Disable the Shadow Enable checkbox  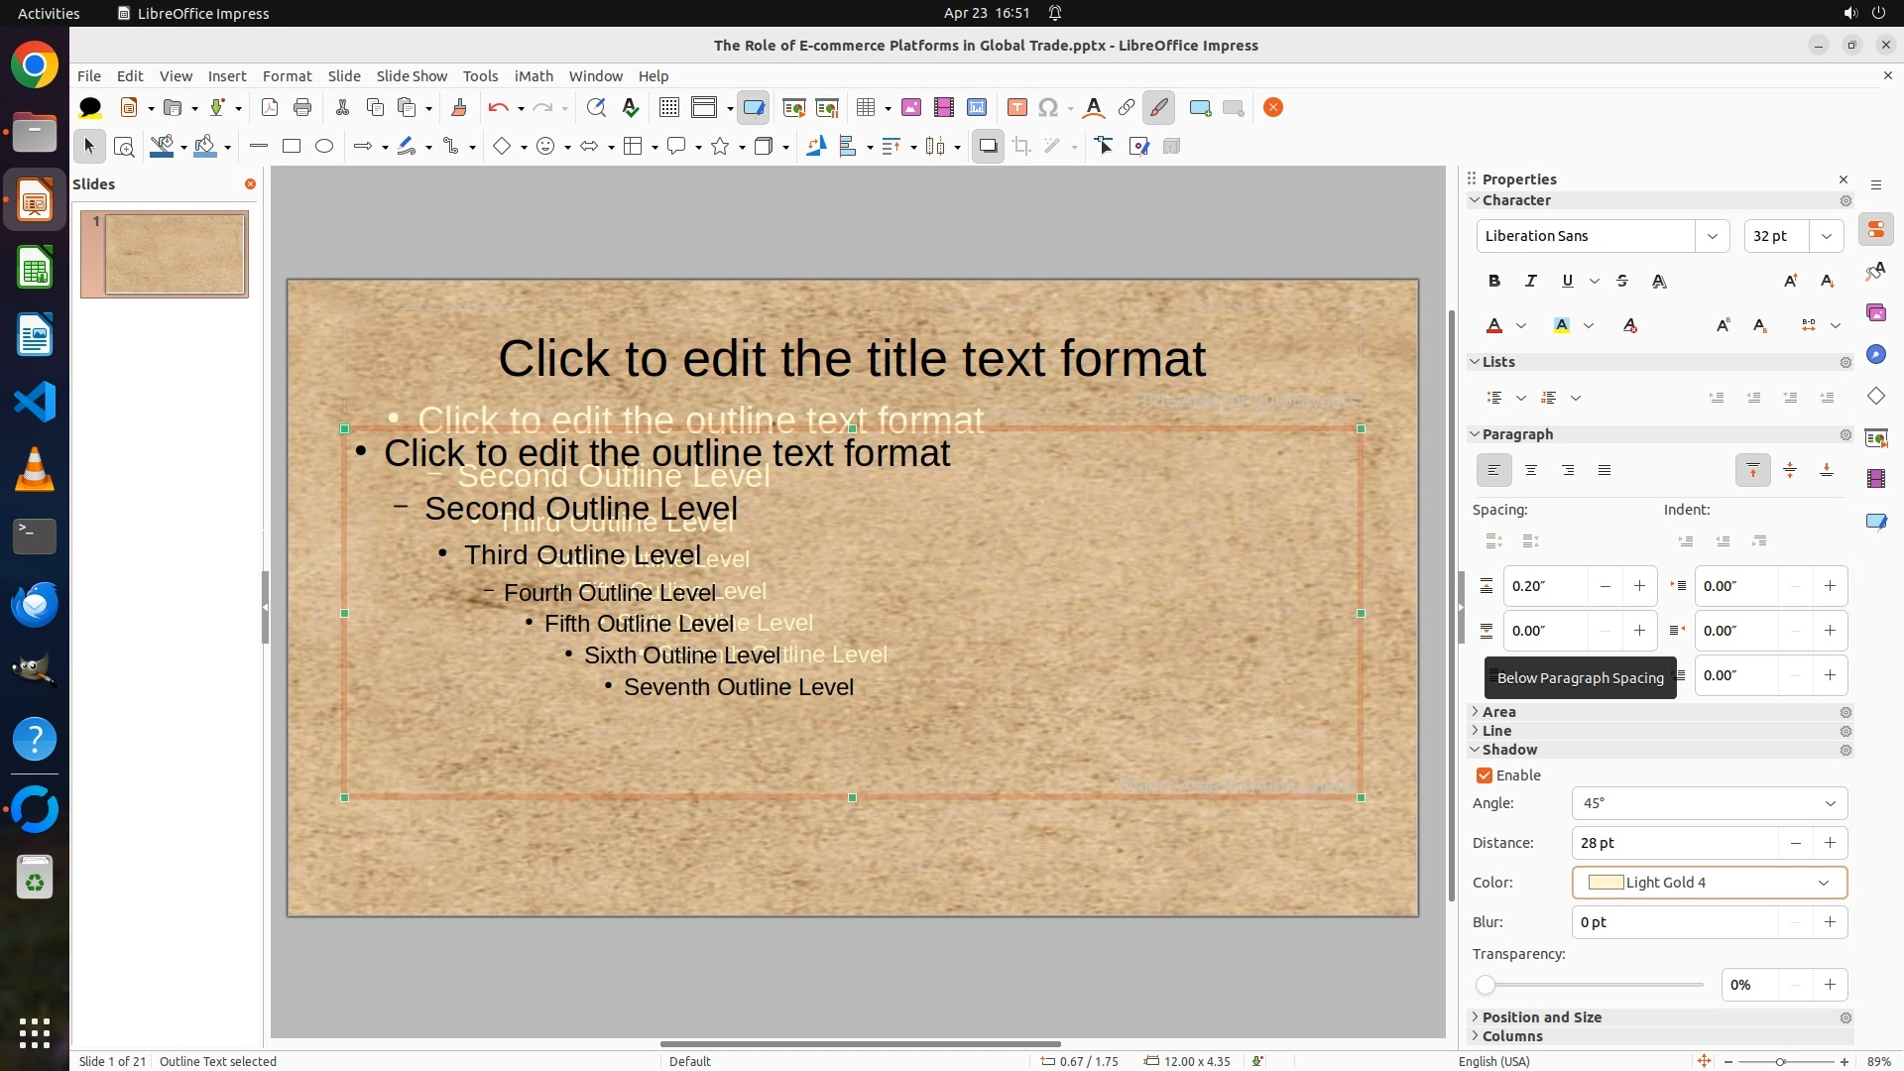point(1485,775)
